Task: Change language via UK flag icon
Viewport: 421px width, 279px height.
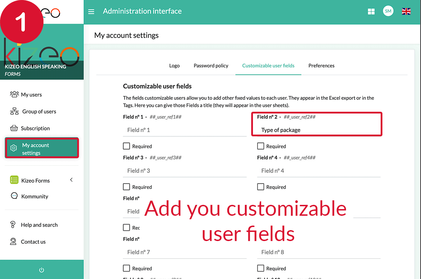Action: [x=406, y=12]
